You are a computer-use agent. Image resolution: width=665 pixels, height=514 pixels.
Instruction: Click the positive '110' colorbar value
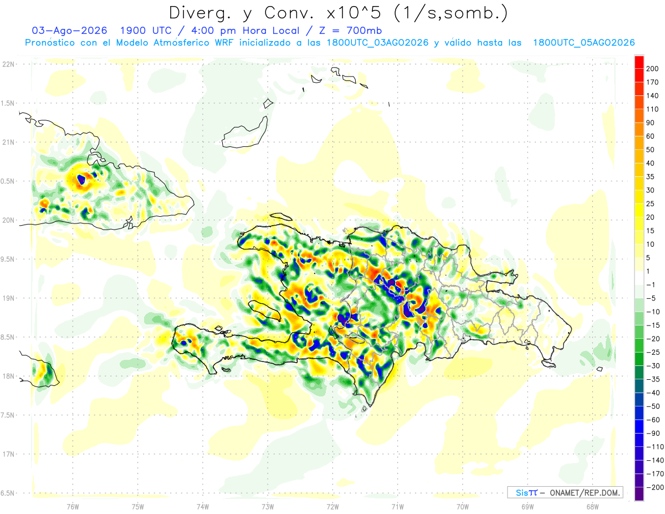(652, 109)
